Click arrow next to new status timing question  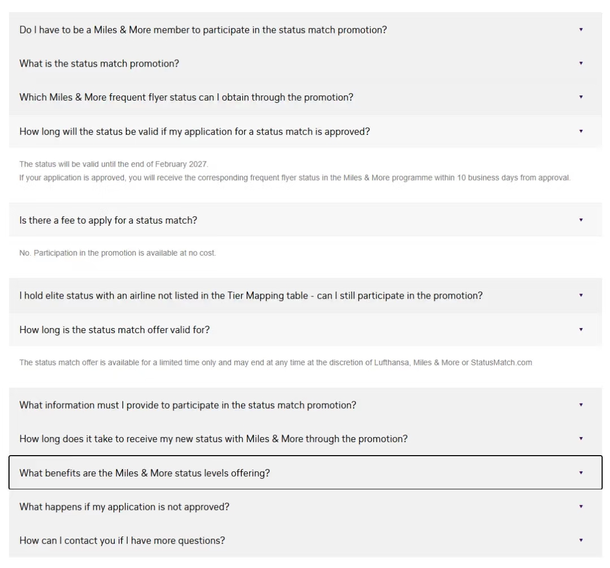581,438
